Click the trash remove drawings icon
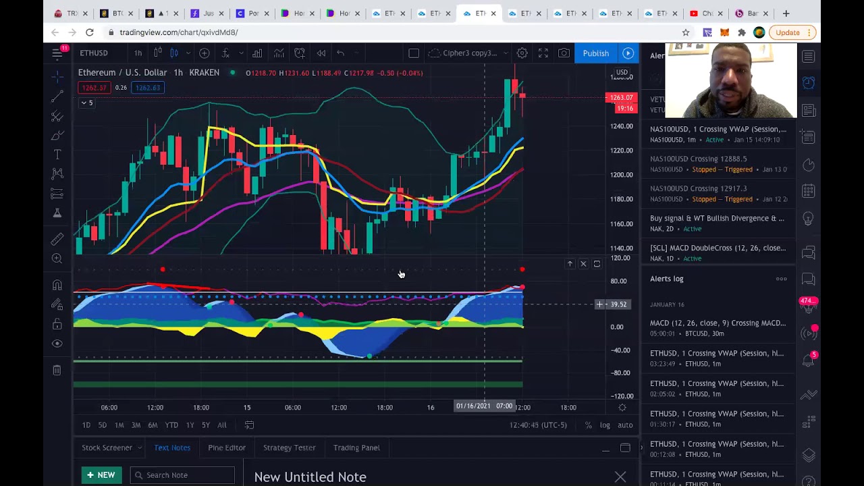864x486 pixels. pyautogui.click(x=57, y=370)
